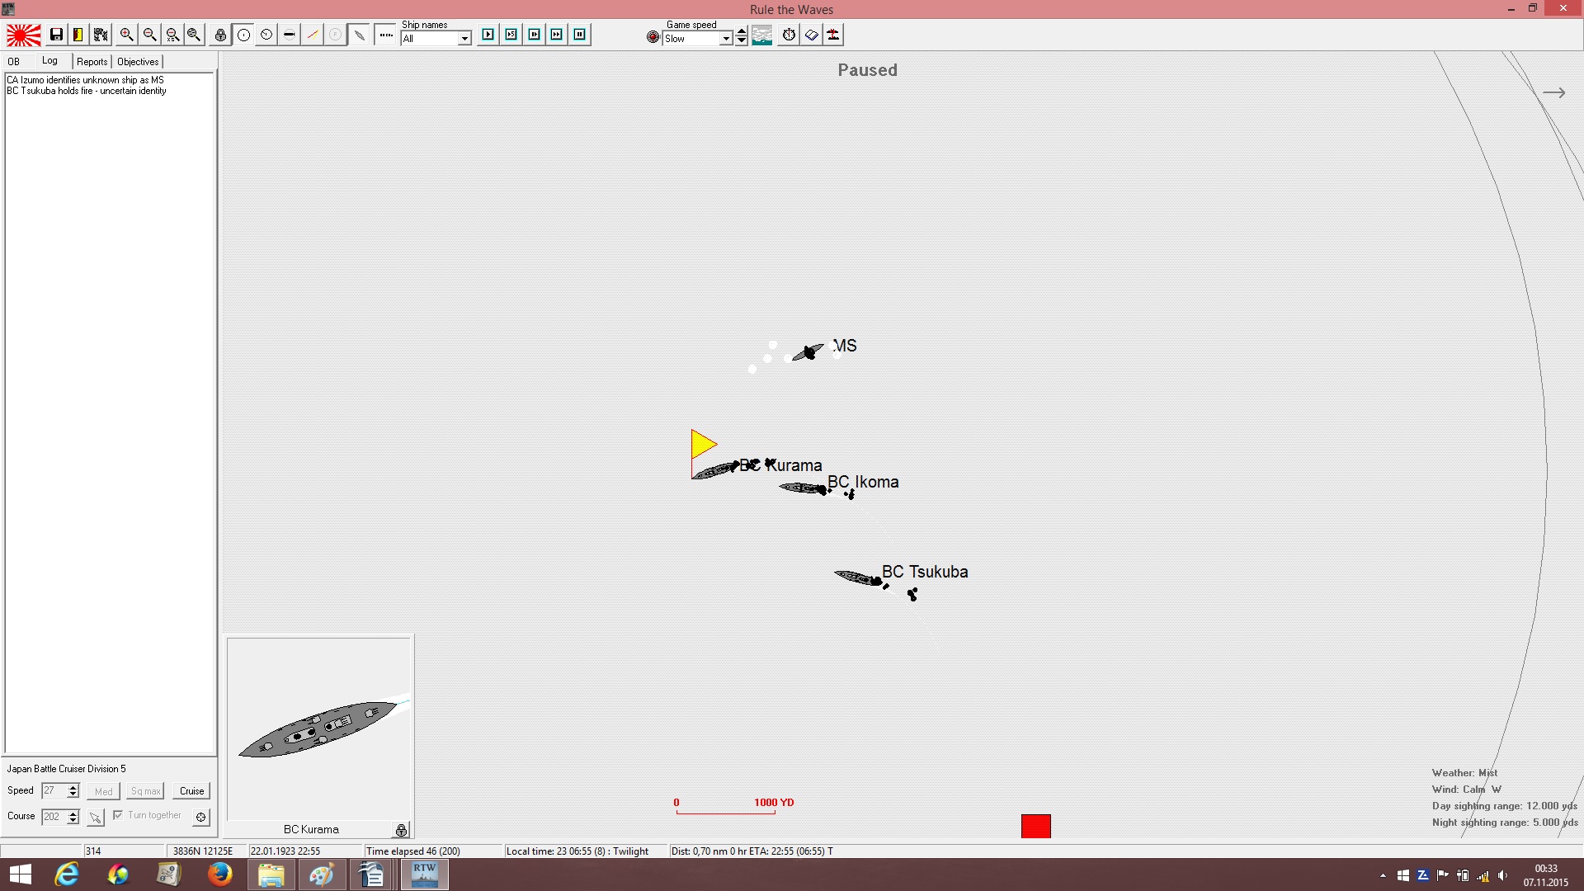Open the Objectives tab
Image resolution: width=1584 pixels, height=891 pixels.
click(138, 62)
